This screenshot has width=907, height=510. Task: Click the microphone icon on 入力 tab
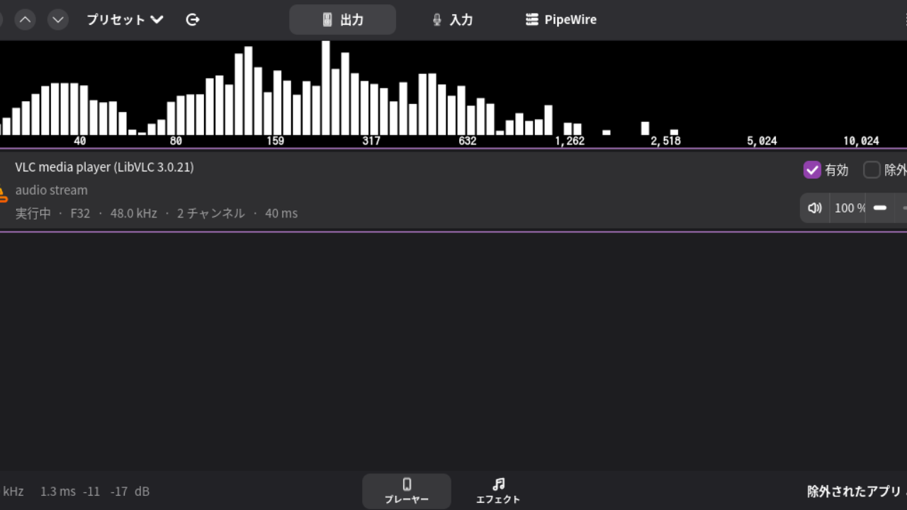click(x=437, y=20)
